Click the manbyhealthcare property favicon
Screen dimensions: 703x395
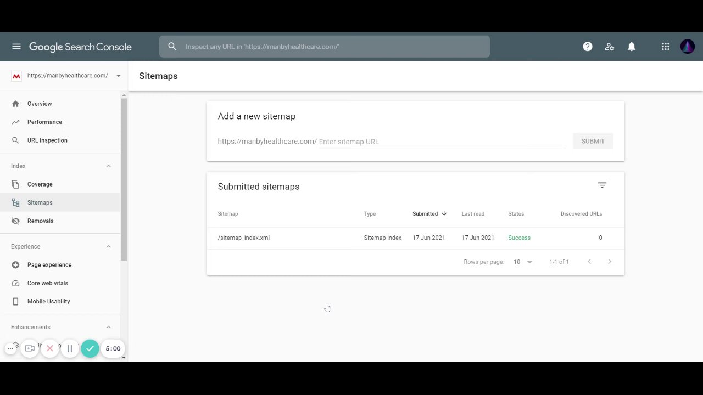16,76
